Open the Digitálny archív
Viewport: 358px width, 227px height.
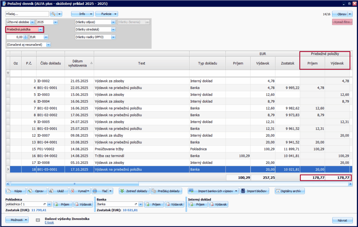point(290,191)
